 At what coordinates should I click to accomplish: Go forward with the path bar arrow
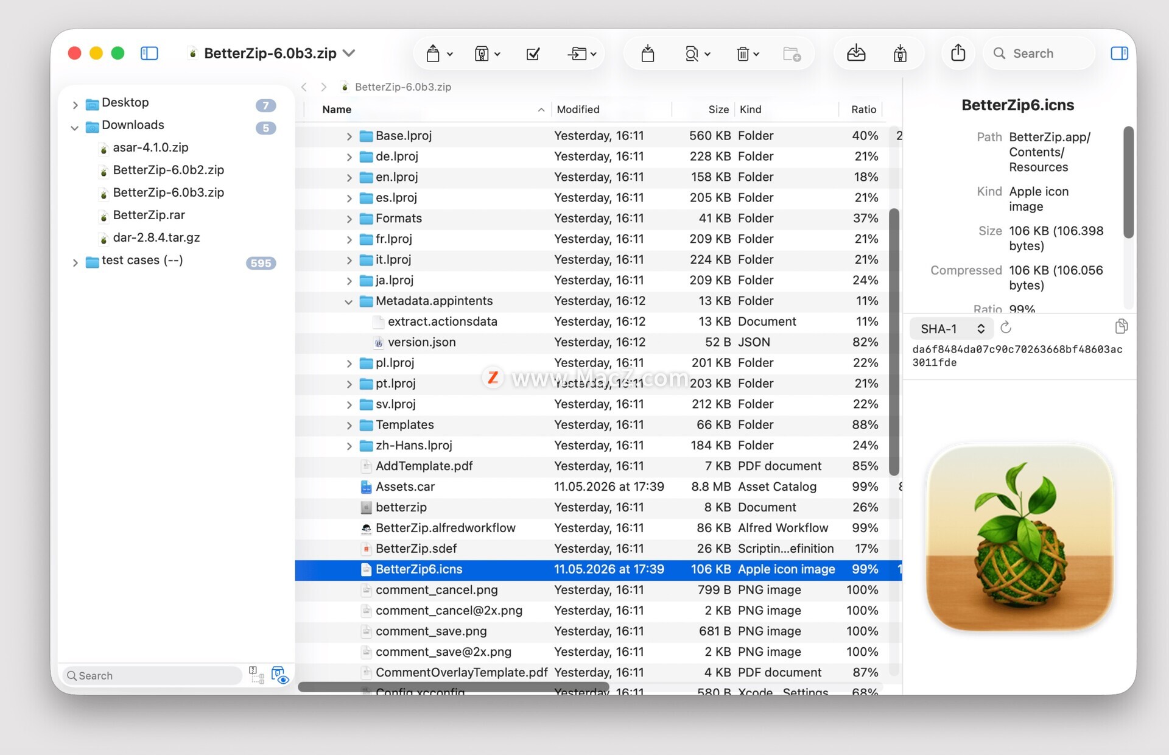click(324, 87)
